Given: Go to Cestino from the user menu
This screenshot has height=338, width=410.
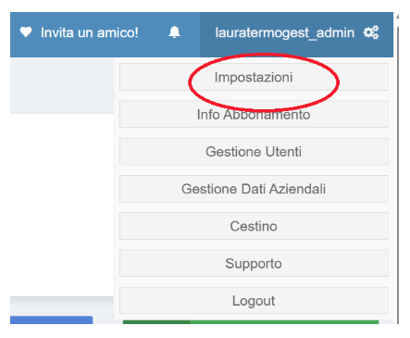Looking at the screenshot, I should 254,226.
